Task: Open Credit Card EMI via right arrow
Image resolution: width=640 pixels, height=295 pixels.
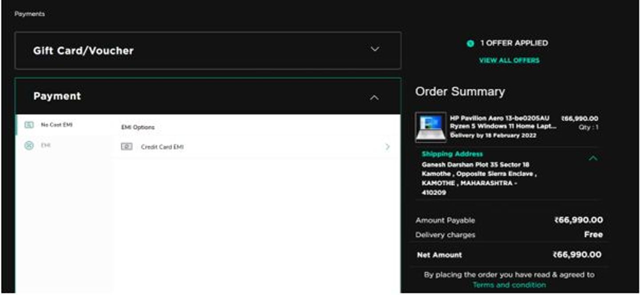Action: [x=388, y=146]
